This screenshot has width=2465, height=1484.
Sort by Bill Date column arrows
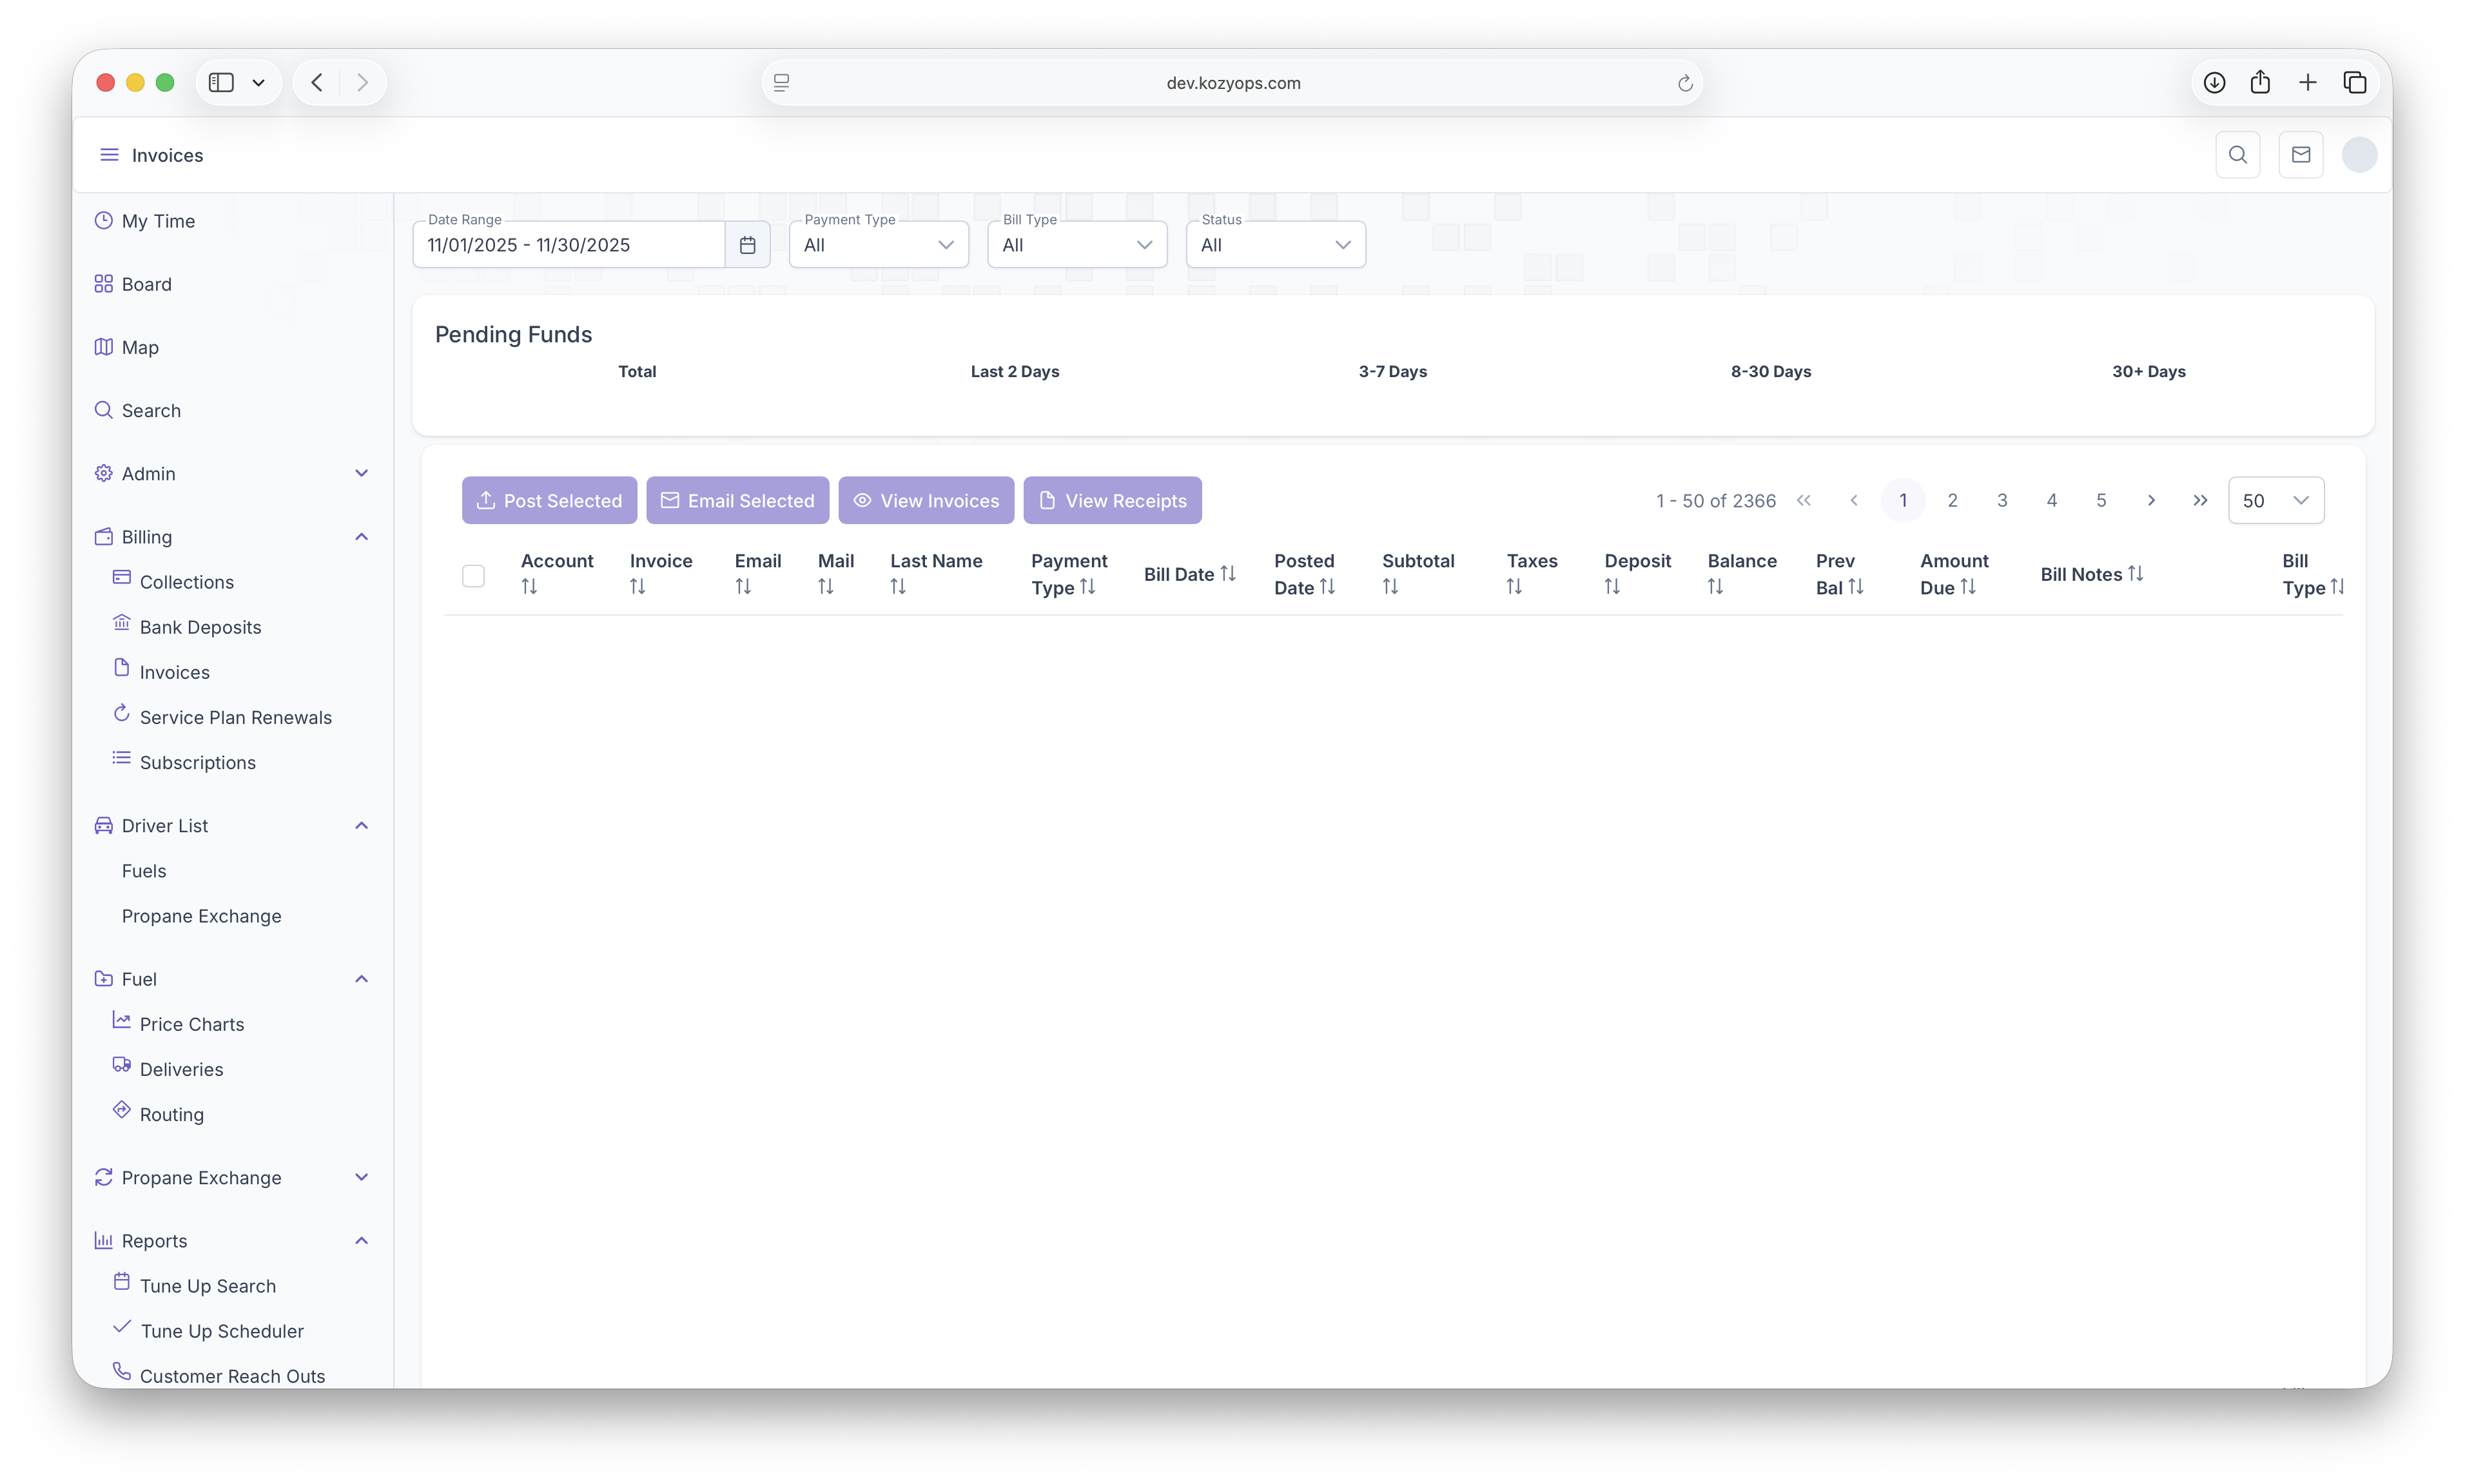1228,574
